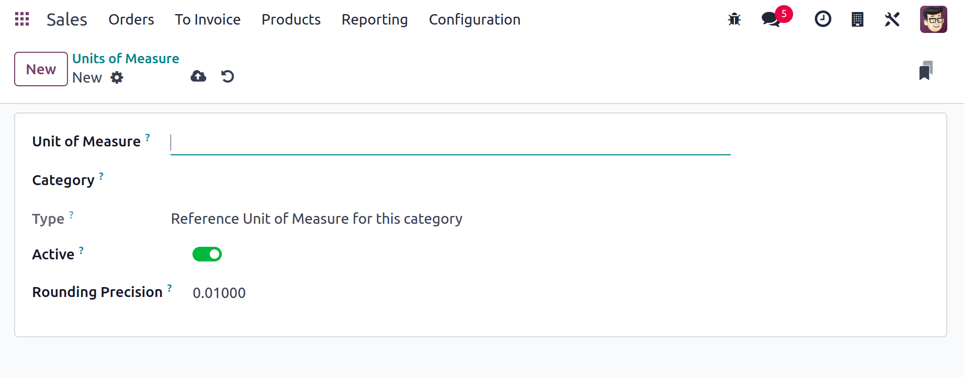
Task: Open the Category dropdown field
Action: [450, 180]
